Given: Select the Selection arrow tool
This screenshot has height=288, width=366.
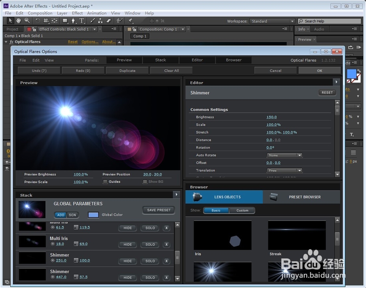Looking at the screenshot, I should tap(10, 21).
